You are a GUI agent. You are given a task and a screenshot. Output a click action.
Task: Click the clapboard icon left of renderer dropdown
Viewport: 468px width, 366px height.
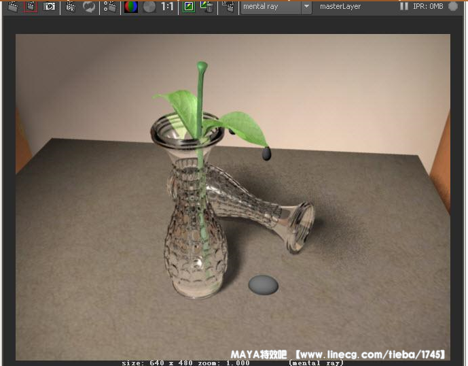click(x=228, y=7)
